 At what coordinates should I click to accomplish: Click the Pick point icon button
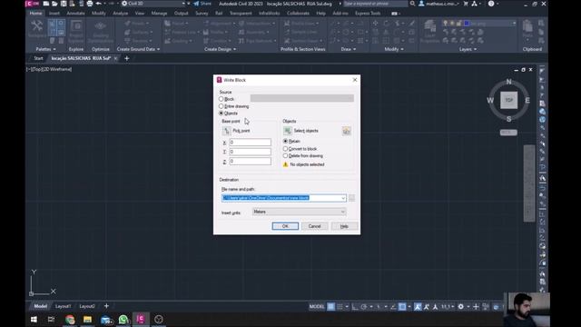point(226,131)
